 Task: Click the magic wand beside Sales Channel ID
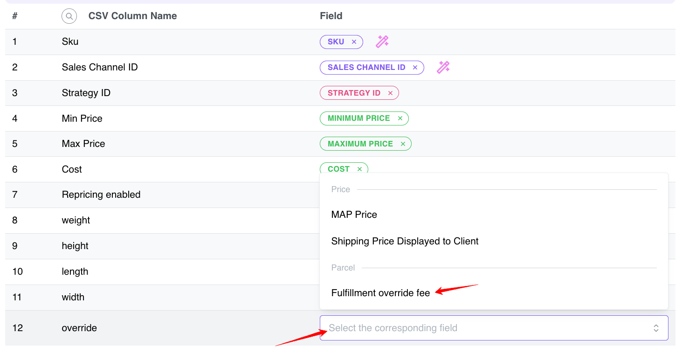click(443, 67)
